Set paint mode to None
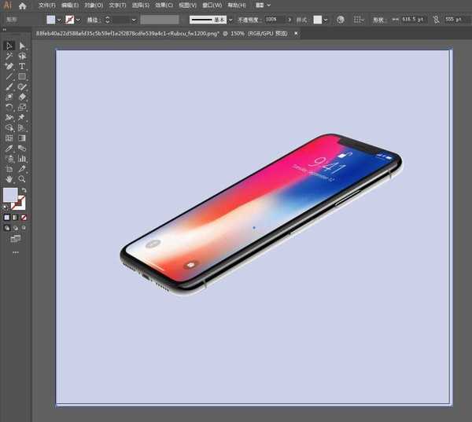Image resolution: width=472 pixels, height=422 pixels. click(x=24, y=217)
